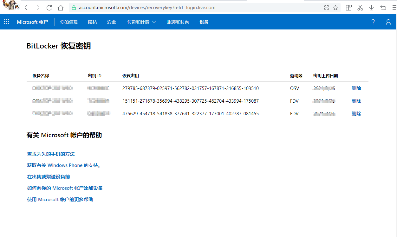Open the Microsoft app launcher grid
This screenshot has height=237, width=397.
point(7,22)
